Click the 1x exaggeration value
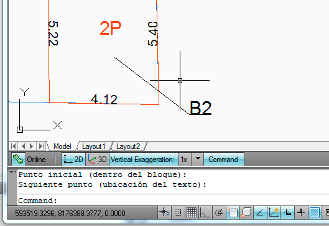The width and height of the screenshot is (329, 226). click(x=185, y=160)
